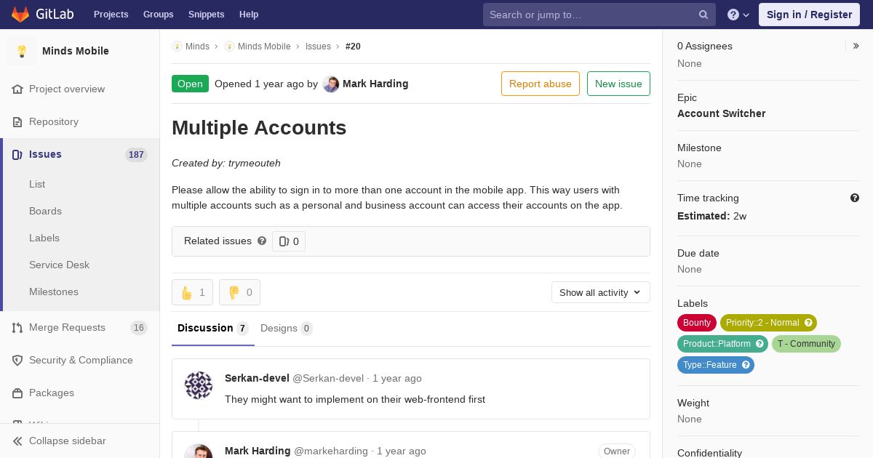Image resolution: width=873 pixels, height=458 pixels.
Task: Open Mark Harding's author avatar
Action: tap(331, 84)
